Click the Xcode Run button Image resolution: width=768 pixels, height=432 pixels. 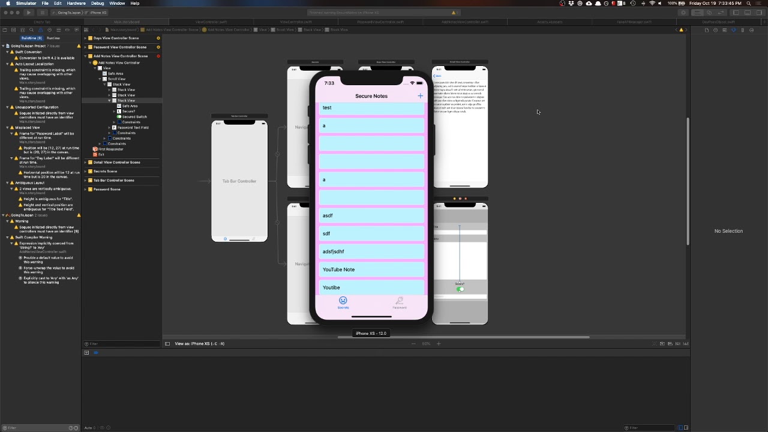pos(28,13)
